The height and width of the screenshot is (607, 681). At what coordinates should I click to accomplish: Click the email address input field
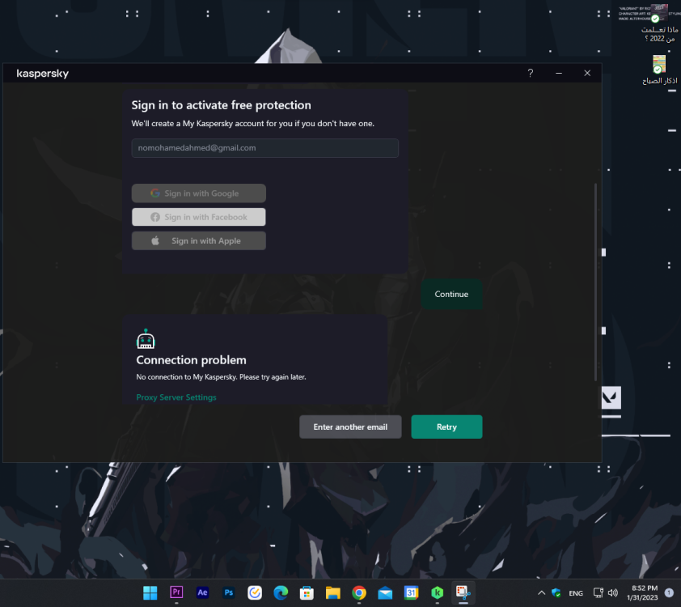pos(265,148)
